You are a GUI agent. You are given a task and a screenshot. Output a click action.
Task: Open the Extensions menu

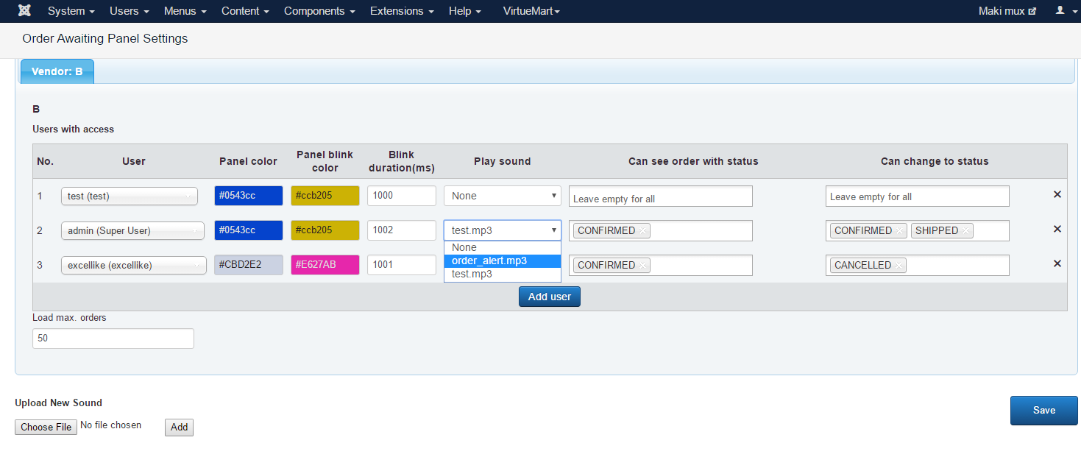(402, 11)
